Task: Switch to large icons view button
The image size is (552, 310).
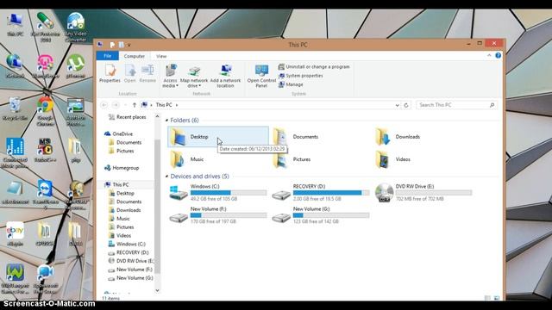Action: [497, 298]
